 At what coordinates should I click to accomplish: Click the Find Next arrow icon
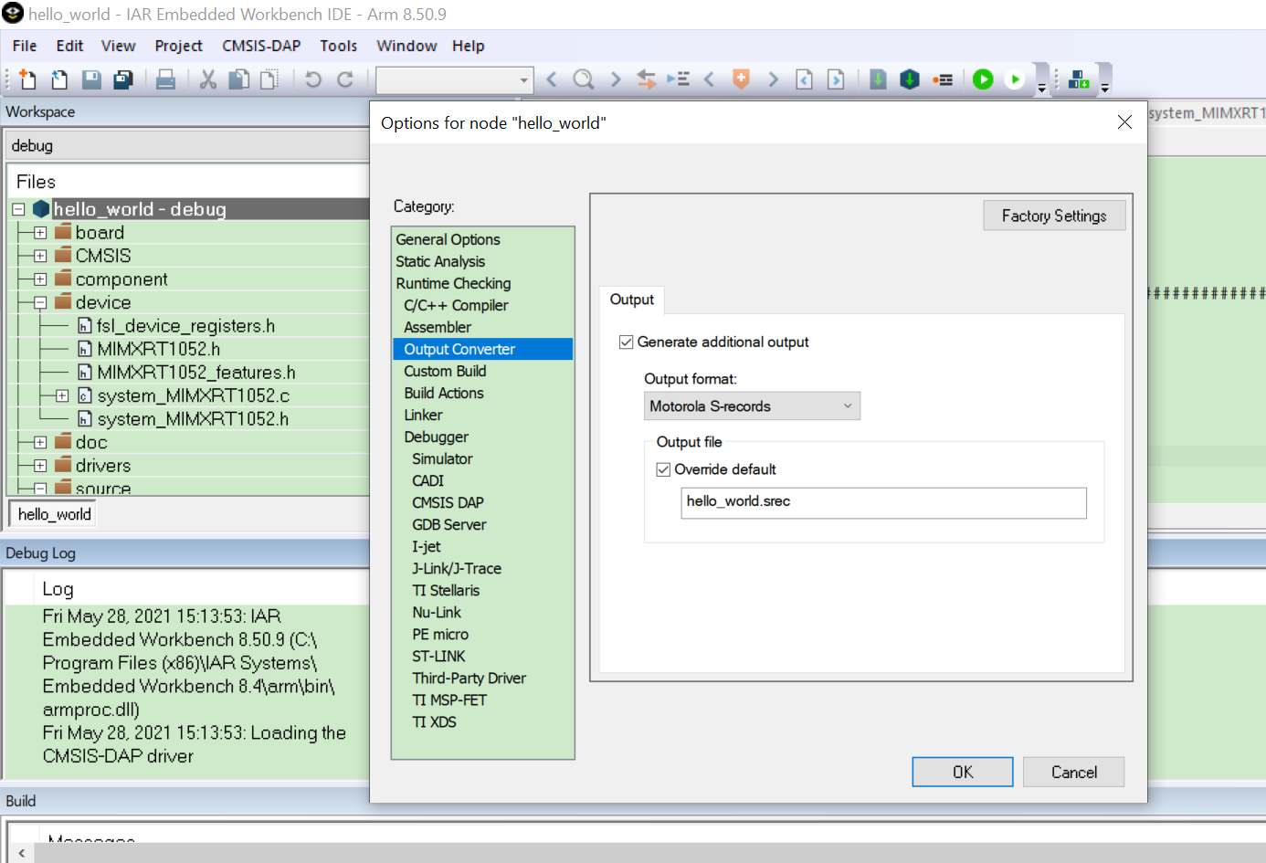[616, 79]
